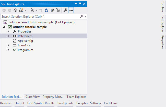Open the Team Explorer tab
The height and width of the screenshot is (107, 166).
pos(76,97)
